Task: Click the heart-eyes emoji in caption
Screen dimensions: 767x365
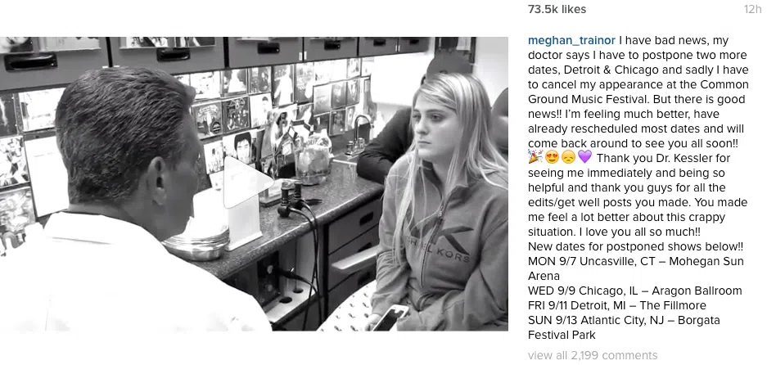Action: (x=551, y=157)
